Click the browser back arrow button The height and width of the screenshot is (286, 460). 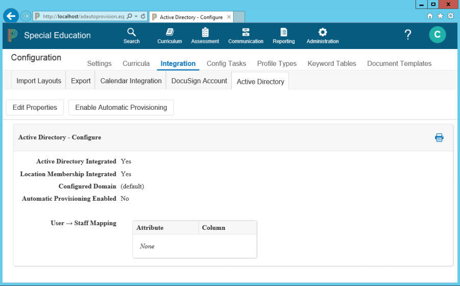click(x=11, y=16)
